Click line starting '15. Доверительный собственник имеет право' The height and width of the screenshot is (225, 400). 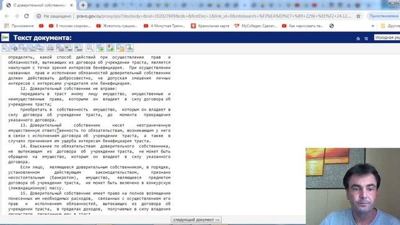click(96, 193)
